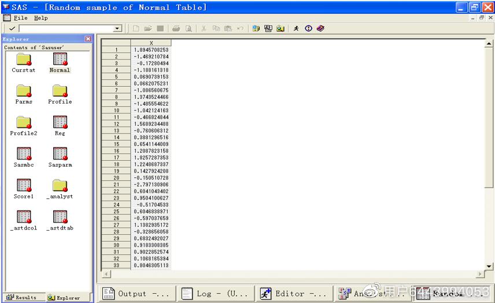Close the Explorer panel
Viewport: 495px width, 303px height.
[88, 39]
